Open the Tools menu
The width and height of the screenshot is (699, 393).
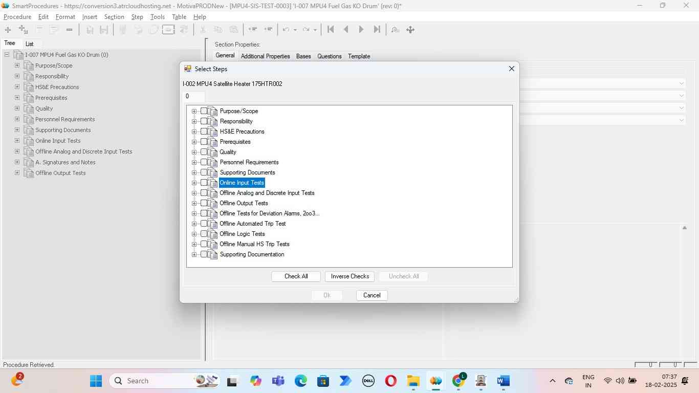click(158, 17)
